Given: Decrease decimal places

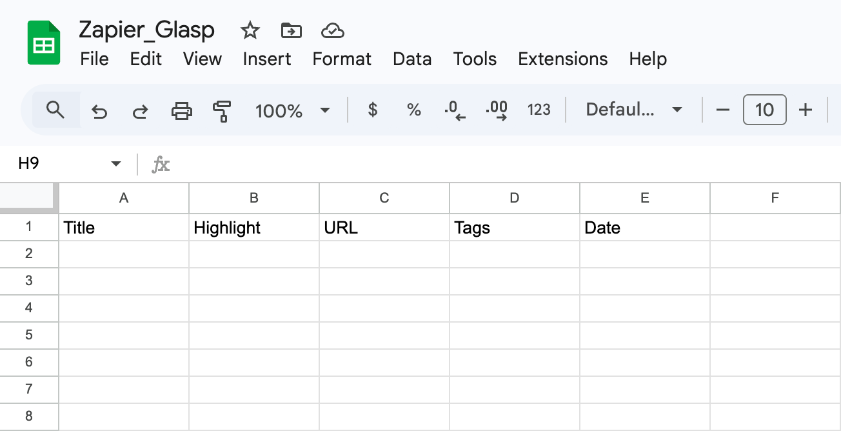Looking at the screenshot, I should coord(455,111).
